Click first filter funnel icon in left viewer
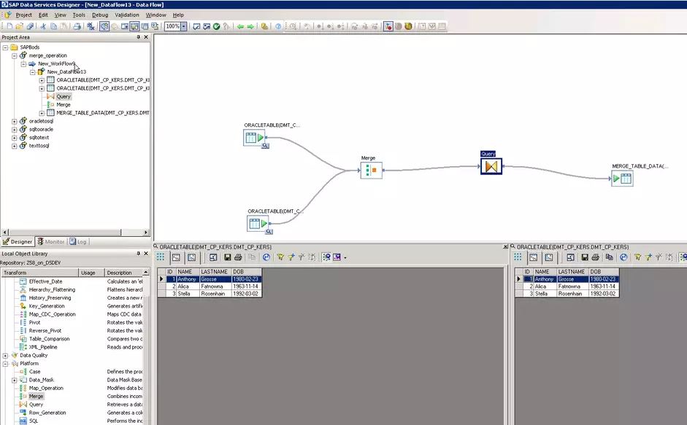The width and height of the screenshot is (687, 425). (280, 257)
